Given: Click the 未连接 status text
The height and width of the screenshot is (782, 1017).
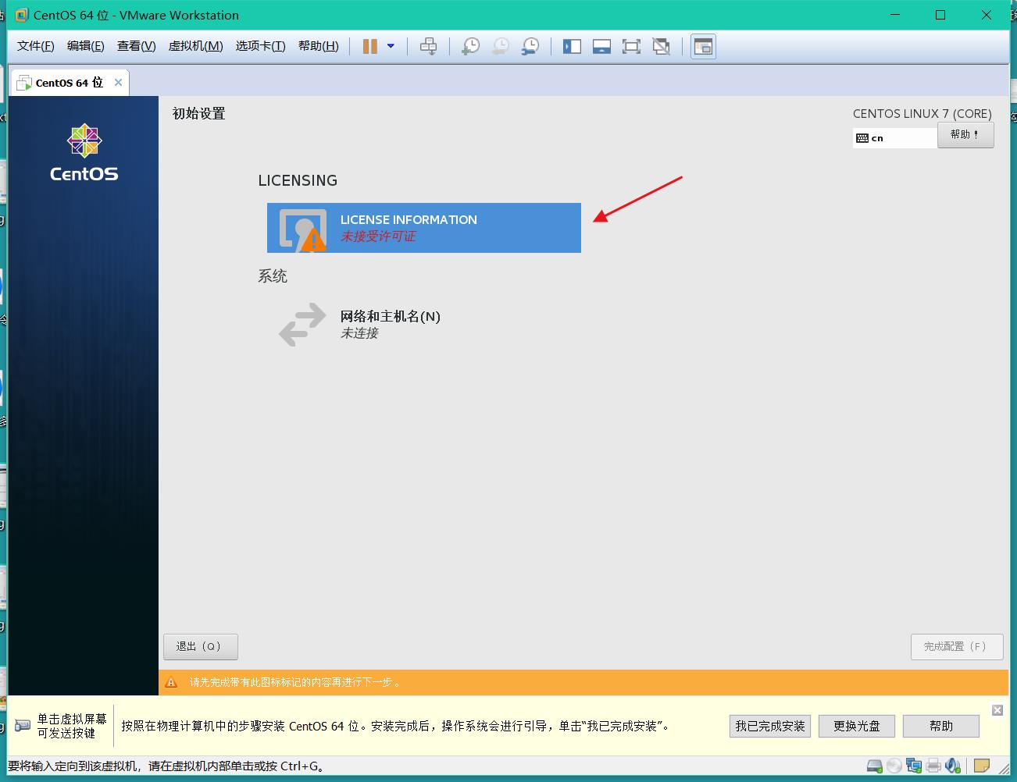Looking at the screenshot, I should (359, 333).
